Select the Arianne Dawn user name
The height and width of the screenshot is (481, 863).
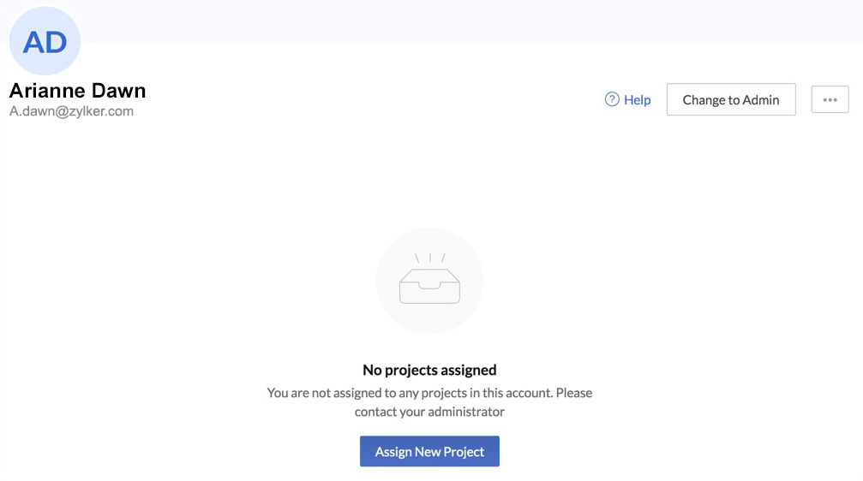(78, 90)
